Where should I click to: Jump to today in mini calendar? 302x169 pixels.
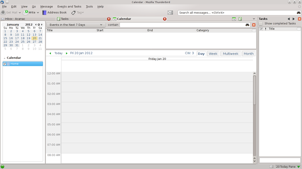[39, 25]
